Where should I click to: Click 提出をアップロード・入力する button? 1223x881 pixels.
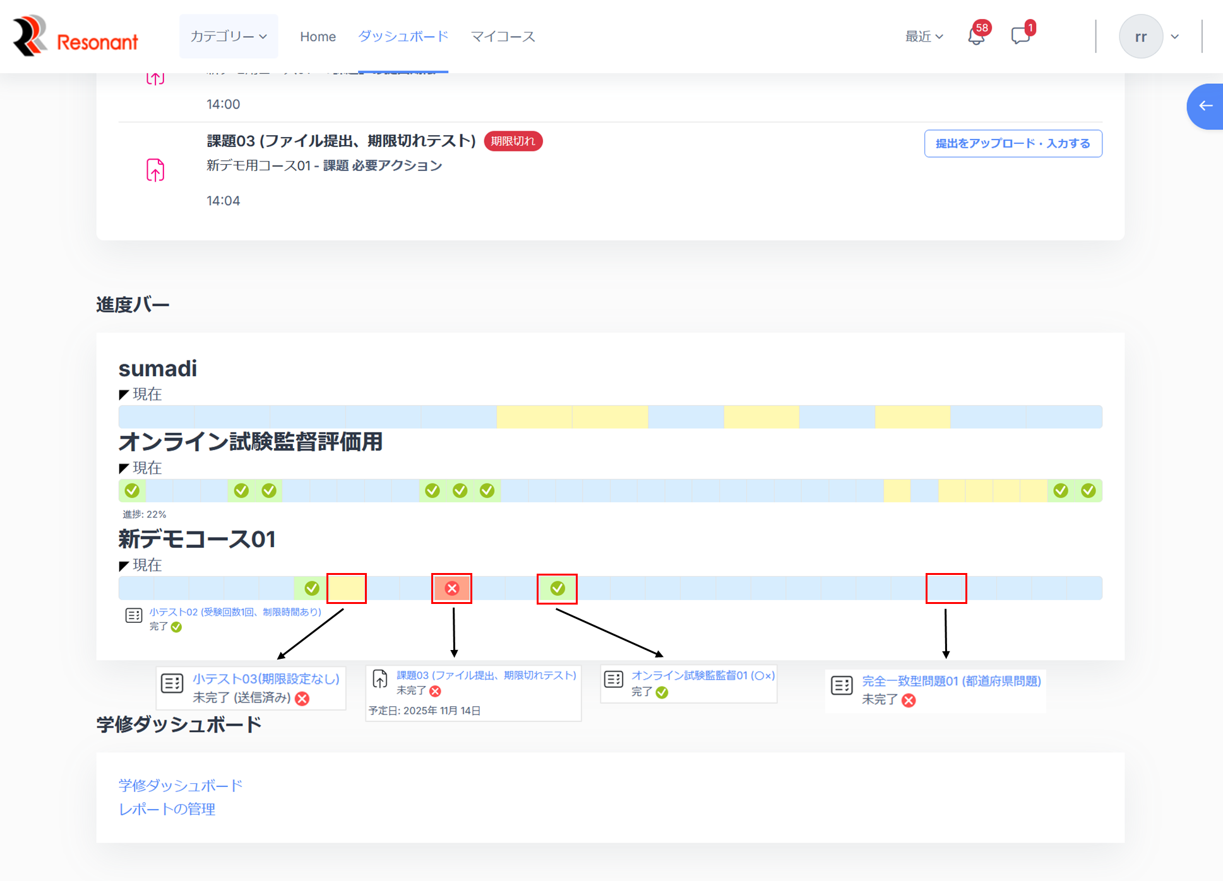click(1013, 143)
